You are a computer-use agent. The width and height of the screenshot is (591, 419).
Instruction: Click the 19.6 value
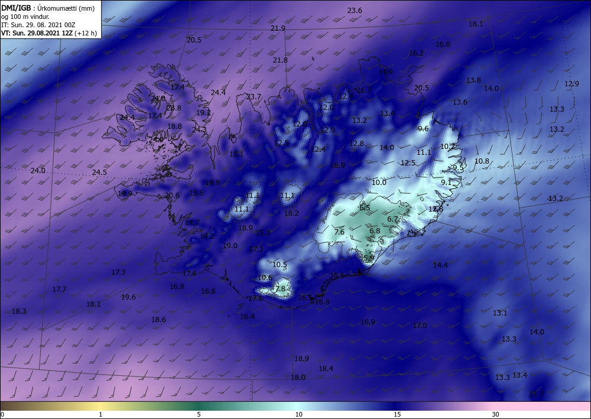tap(128, 297)
